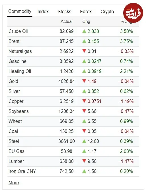Select the Commodity tab

click(x=20, y=11)
